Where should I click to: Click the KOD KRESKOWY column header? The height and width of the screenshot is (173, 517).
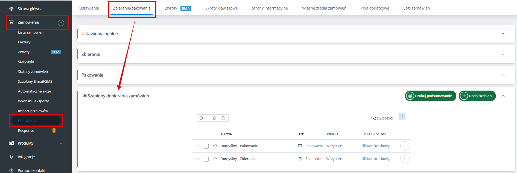coord(375,134)
